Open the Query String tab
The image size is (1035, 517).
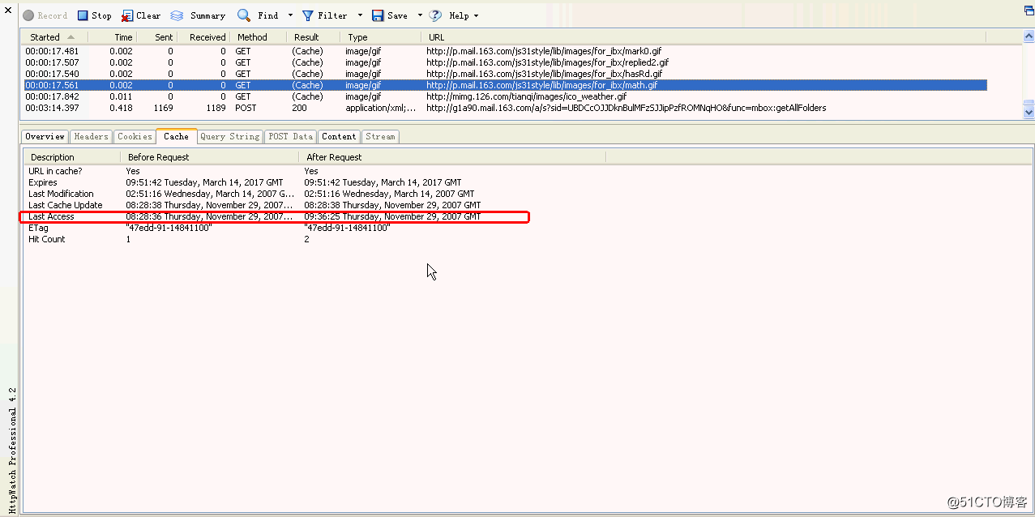point(229,137)
